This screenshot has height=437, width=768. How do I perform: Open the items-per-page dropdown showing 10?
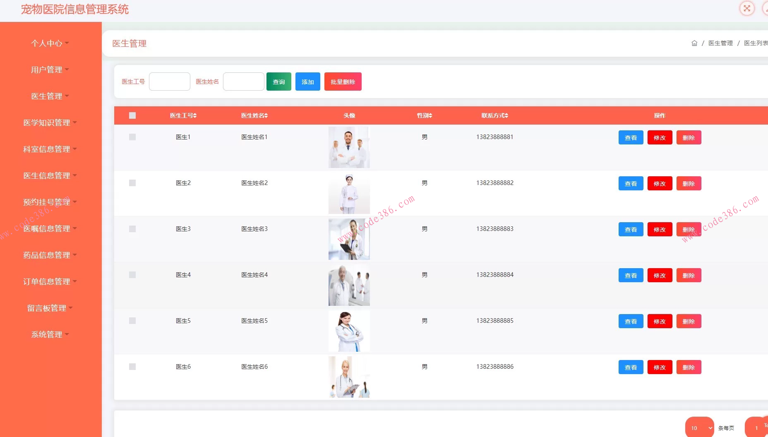click(x=699, y=428)
